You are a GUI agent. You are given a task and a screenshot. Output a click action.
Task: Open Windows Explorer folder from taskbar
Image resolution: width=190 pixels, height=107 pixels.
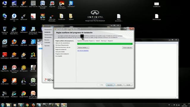(x=9, y=105)
